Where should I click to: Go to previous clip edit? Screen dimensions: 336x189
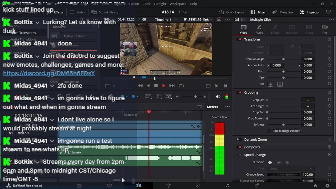[225, 86]
